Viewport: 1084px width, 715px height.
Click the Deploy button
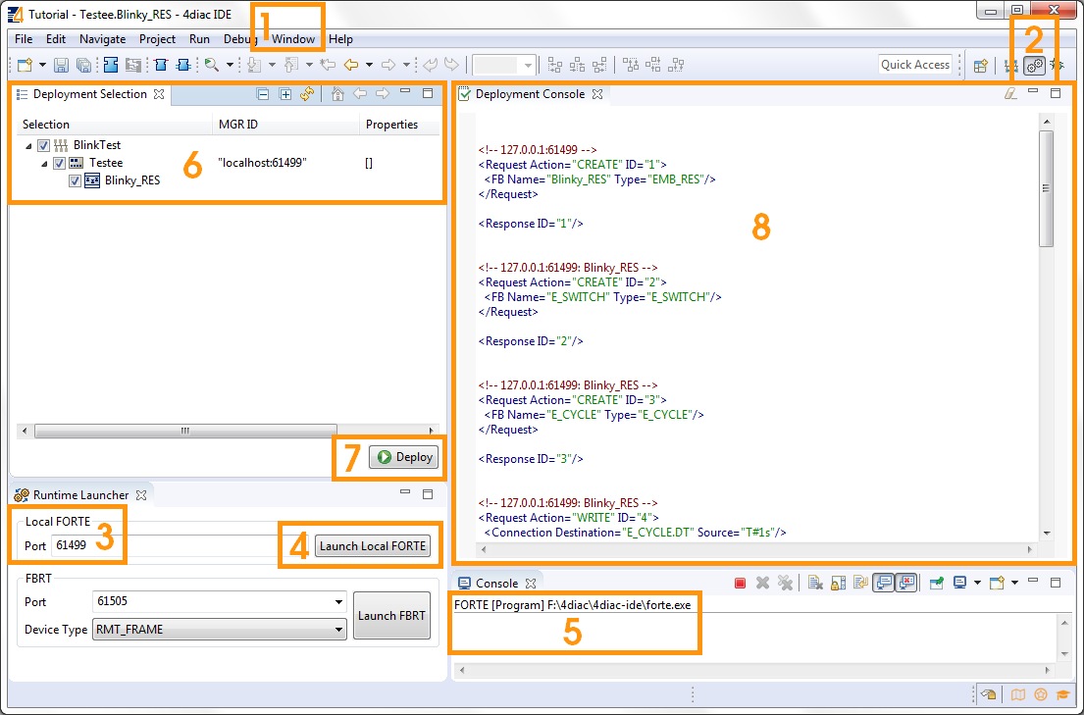(x=404, y=457)
